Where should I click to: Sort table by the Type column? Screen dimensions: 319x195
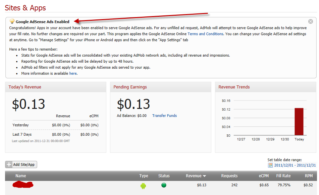coord(144,176)
